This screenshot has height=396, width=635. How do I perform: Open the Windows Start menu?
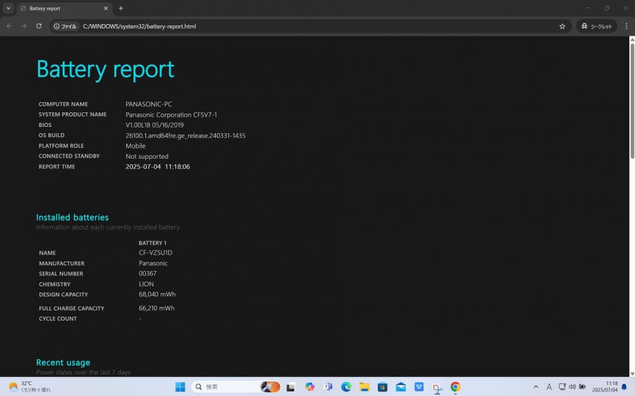coord(180,386)
